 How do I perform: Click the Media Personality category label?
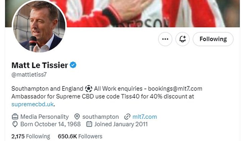(45, 117)
